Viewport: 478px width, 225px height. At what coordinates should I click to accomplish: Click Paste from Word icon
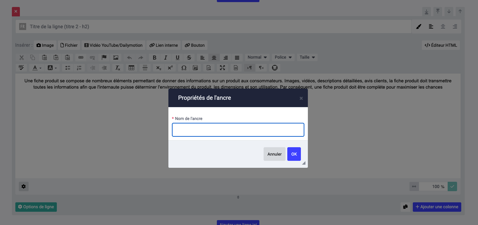[x=68, y=58]
